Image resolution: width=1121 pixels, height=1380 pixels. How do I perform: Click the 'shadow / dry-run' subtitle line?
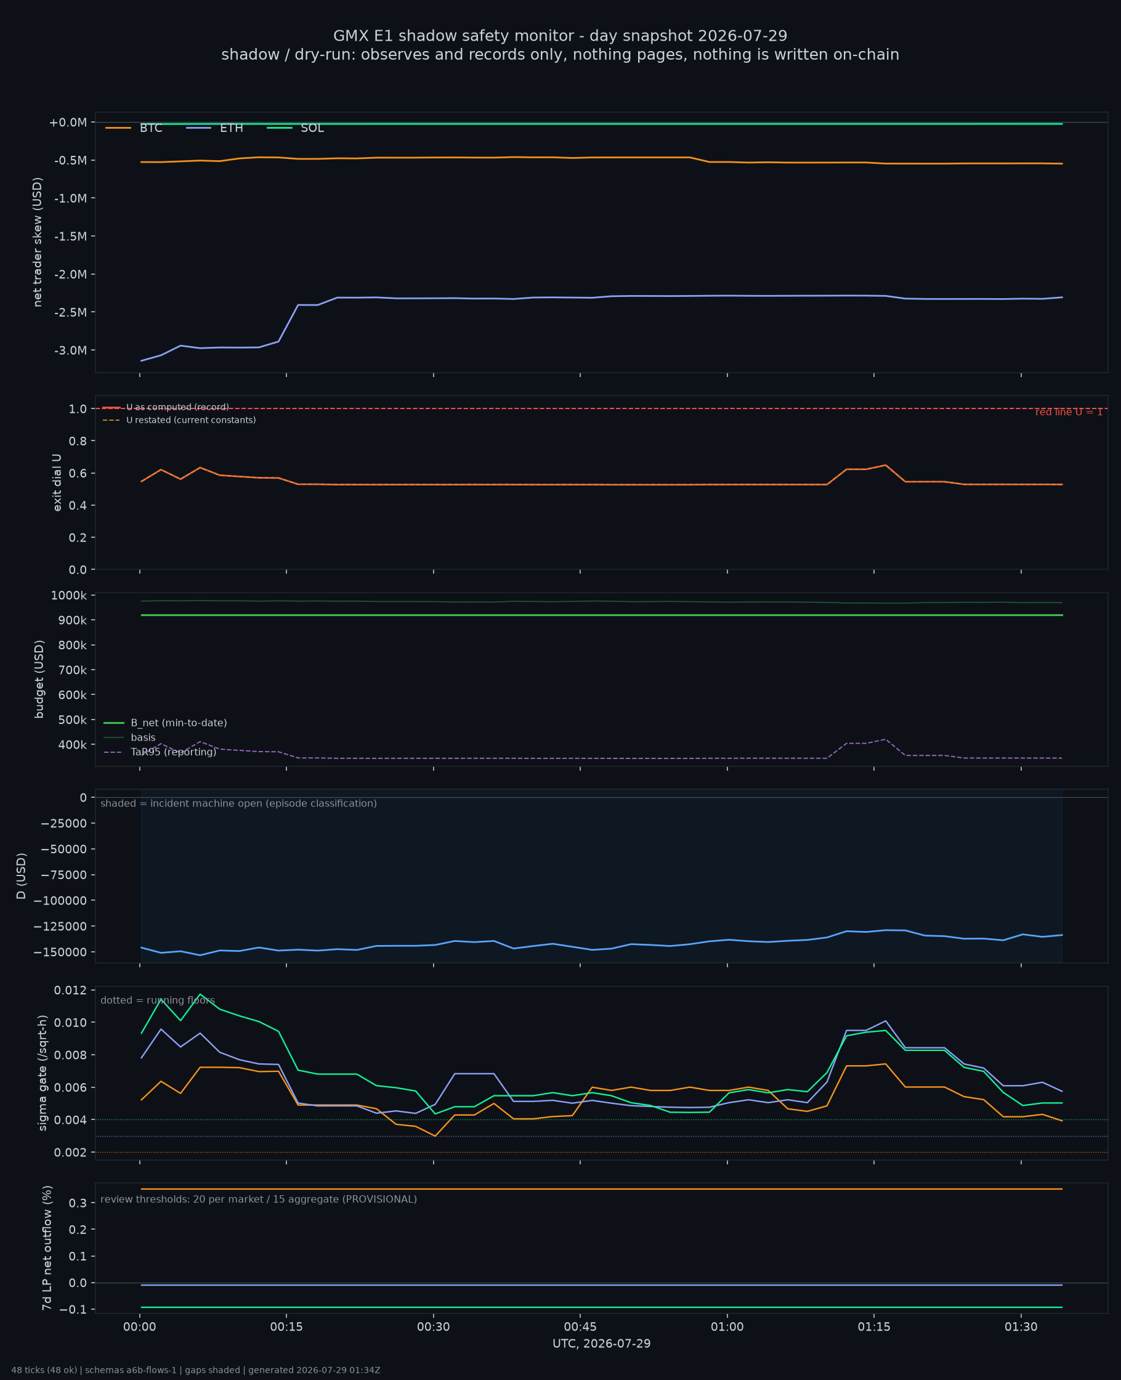pyautogui.click(x=560, y=55)
